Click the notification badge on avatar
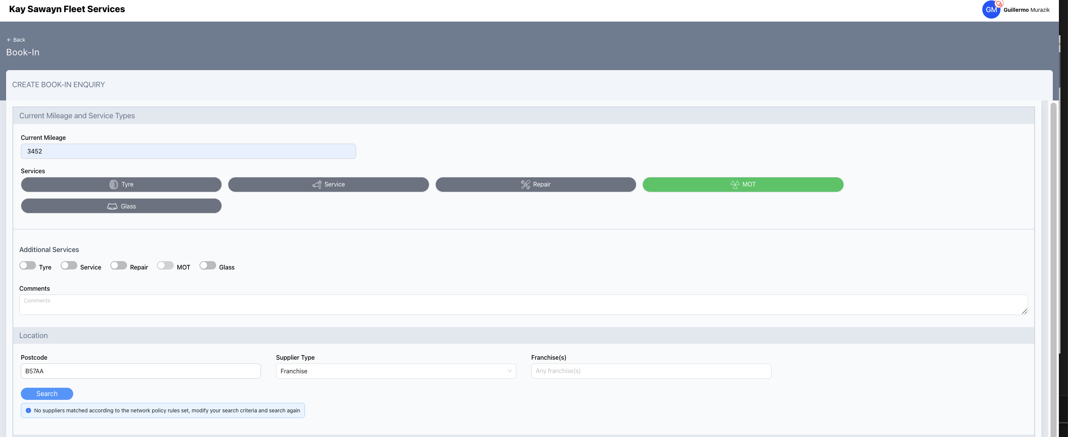This screenshot has height=437, width=1068. [x=999, y=4]
